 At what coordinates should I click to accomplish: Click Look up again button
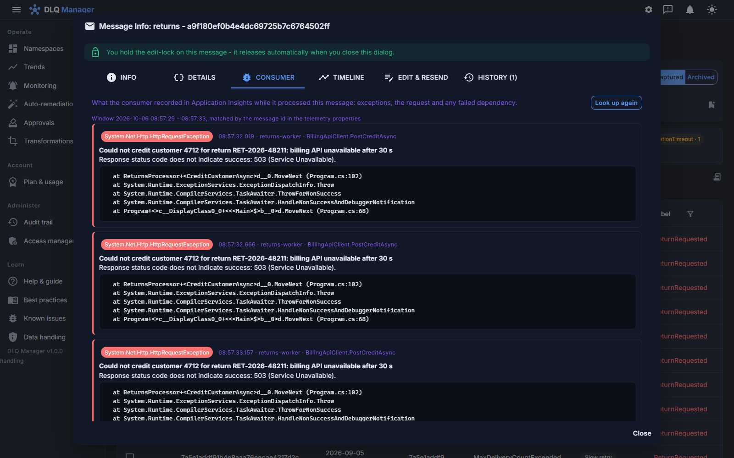point(616,103)
